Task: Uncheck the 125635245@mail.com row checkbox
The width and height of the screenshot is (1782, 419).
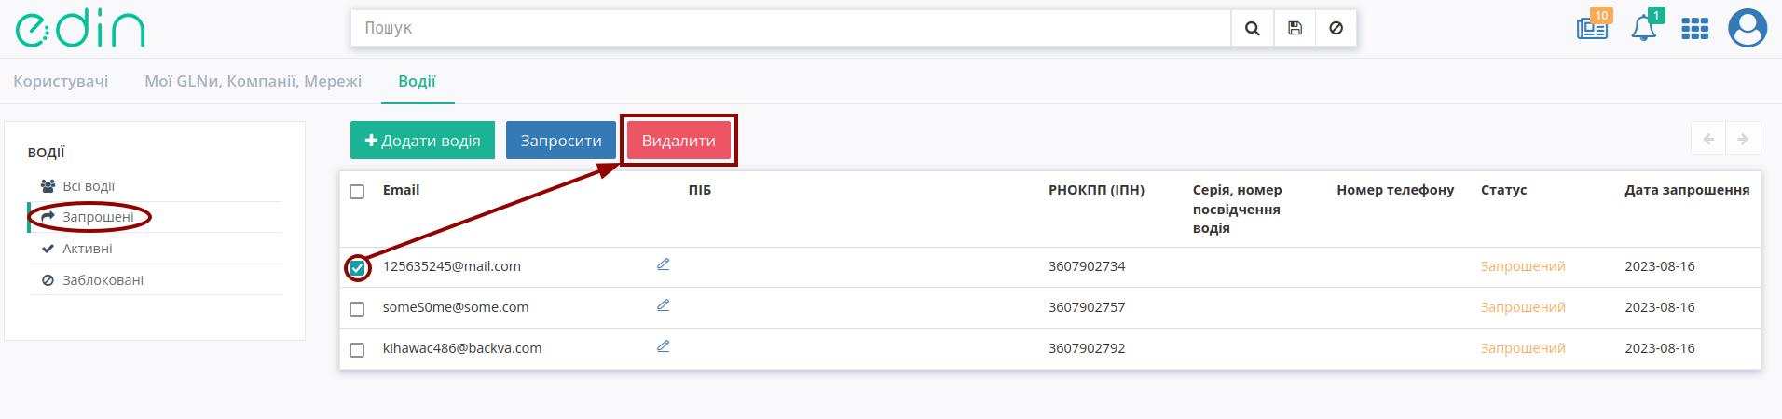Action: tap(357, 268)
